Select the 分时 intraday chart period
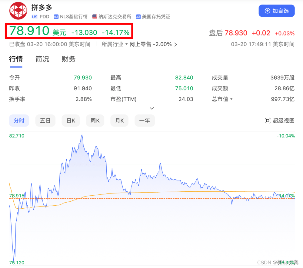303x268 pixels. pyautogui.click(x=19, y=121)
